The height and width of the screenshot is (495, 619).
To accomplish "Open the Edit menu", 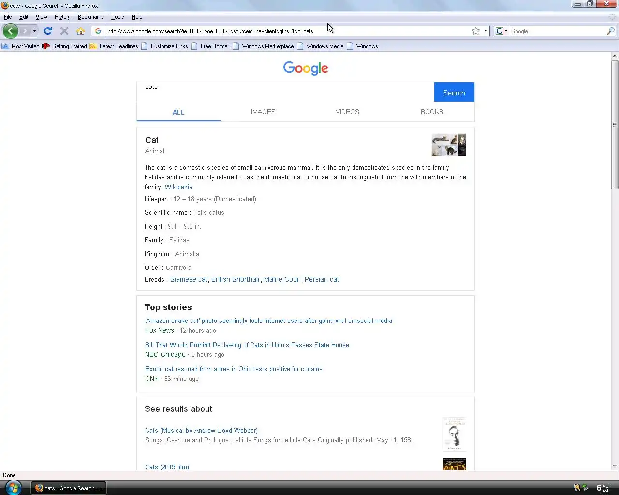I will 24,17.
